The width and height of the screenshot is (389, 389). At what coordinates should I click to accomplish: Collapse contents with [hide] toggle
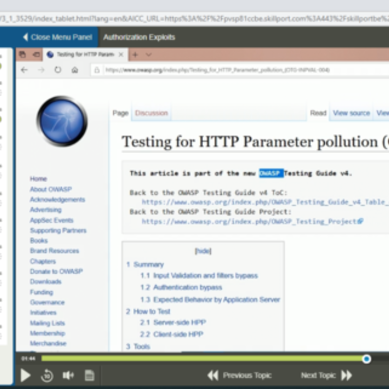[203, 251]
